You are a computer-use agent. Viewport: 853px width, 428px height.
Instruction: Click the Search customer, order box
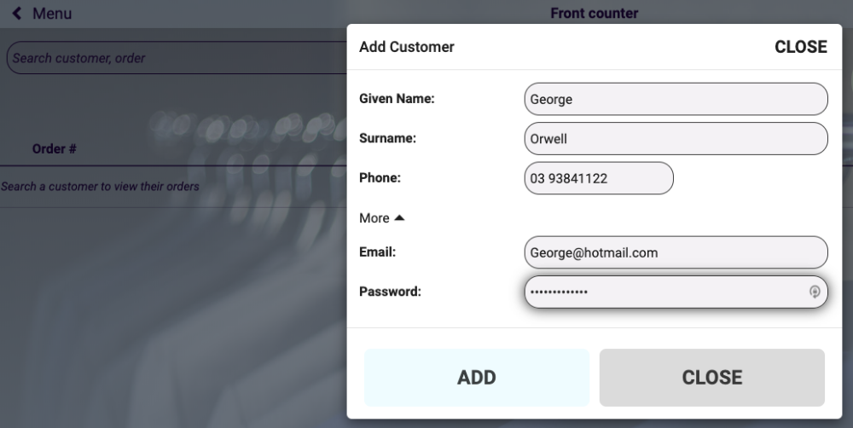pyautogui.click(x=175, y=58)
